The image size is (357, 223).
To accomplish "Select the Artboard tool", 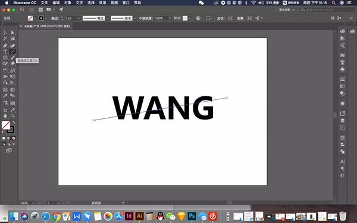I will click(x=5, y=110).
